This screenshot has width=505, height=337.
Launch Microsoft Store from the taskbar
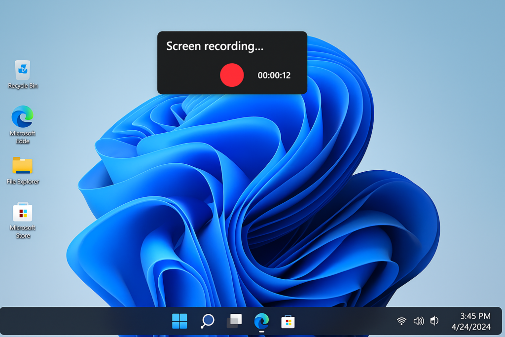(x=288, y=322)
